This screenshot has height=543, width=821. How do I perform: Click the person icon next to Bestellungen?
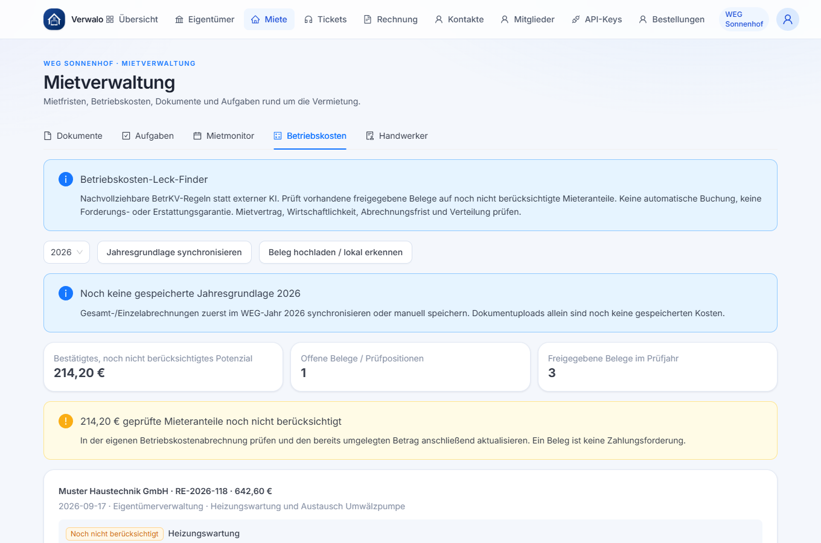643,19
